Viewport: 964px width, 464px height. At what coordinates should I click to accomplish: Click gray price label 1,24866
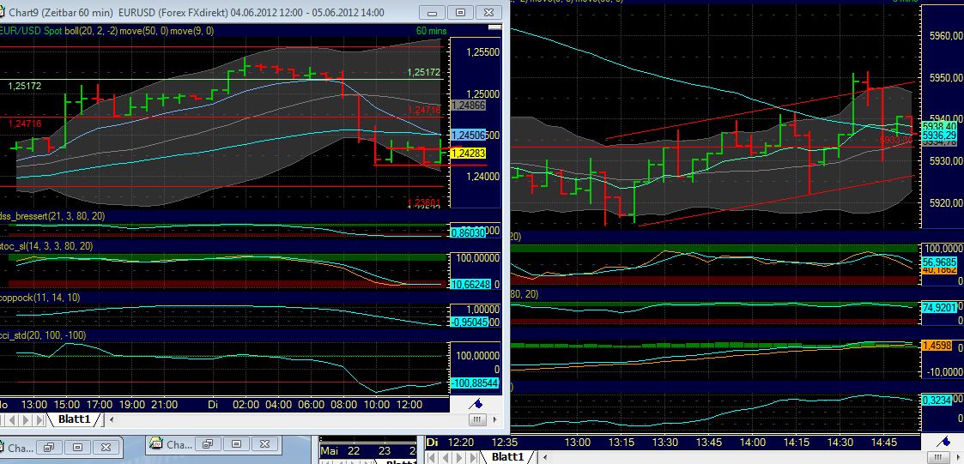click(469, 105)
